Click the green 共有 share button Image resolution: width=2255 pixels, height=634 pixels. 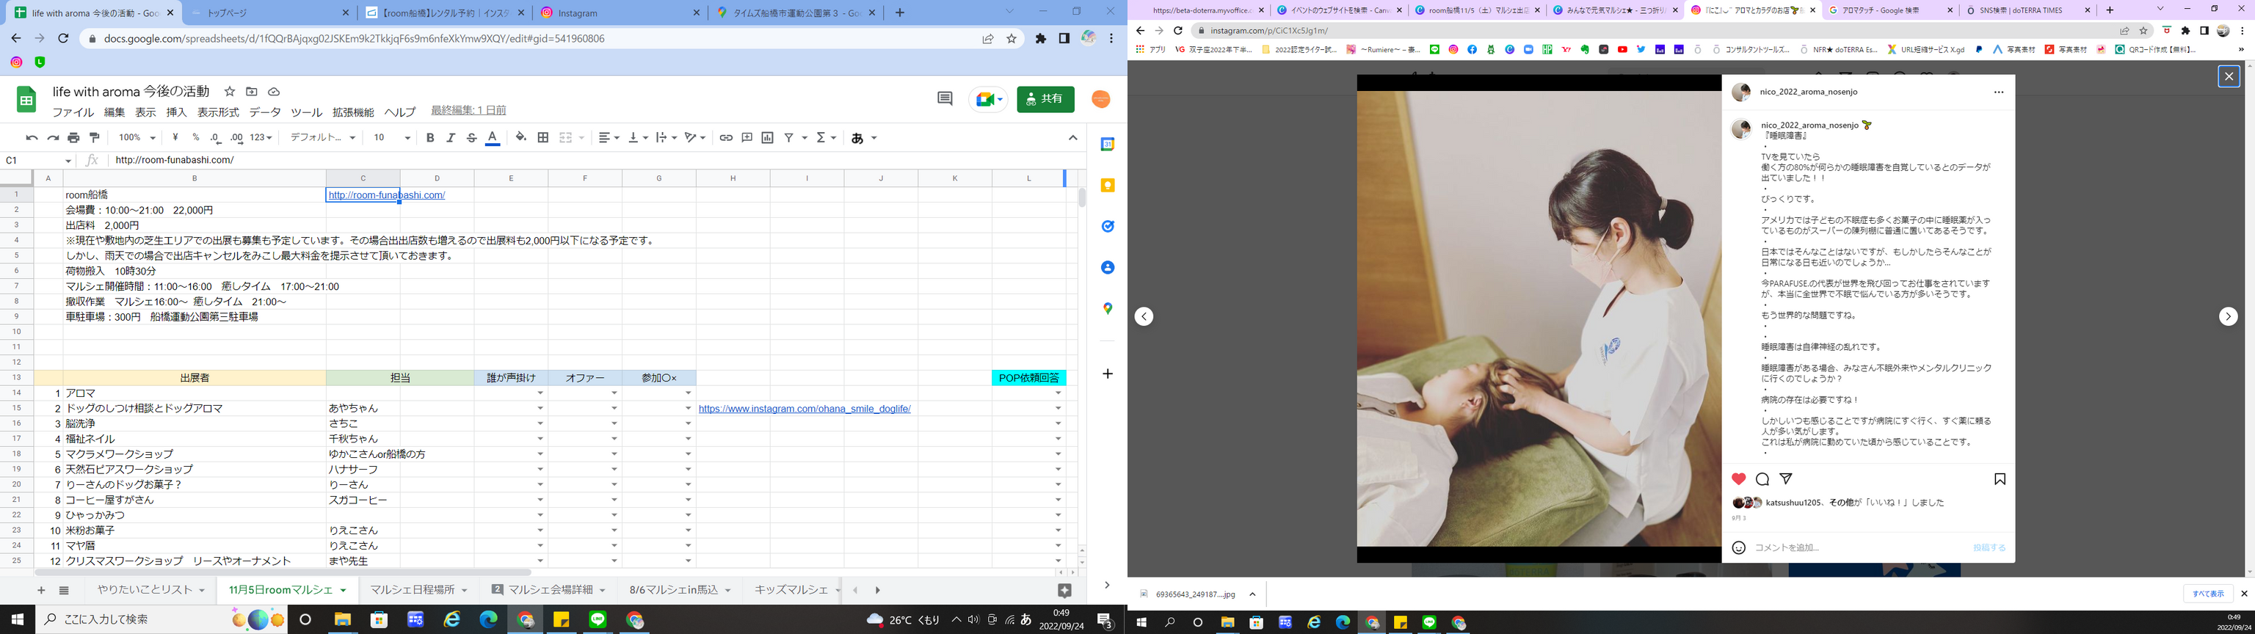(1045, 99)
